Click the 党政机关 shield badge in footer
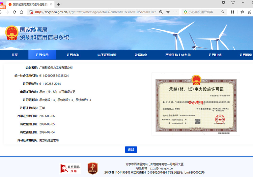 click(93, 168)
